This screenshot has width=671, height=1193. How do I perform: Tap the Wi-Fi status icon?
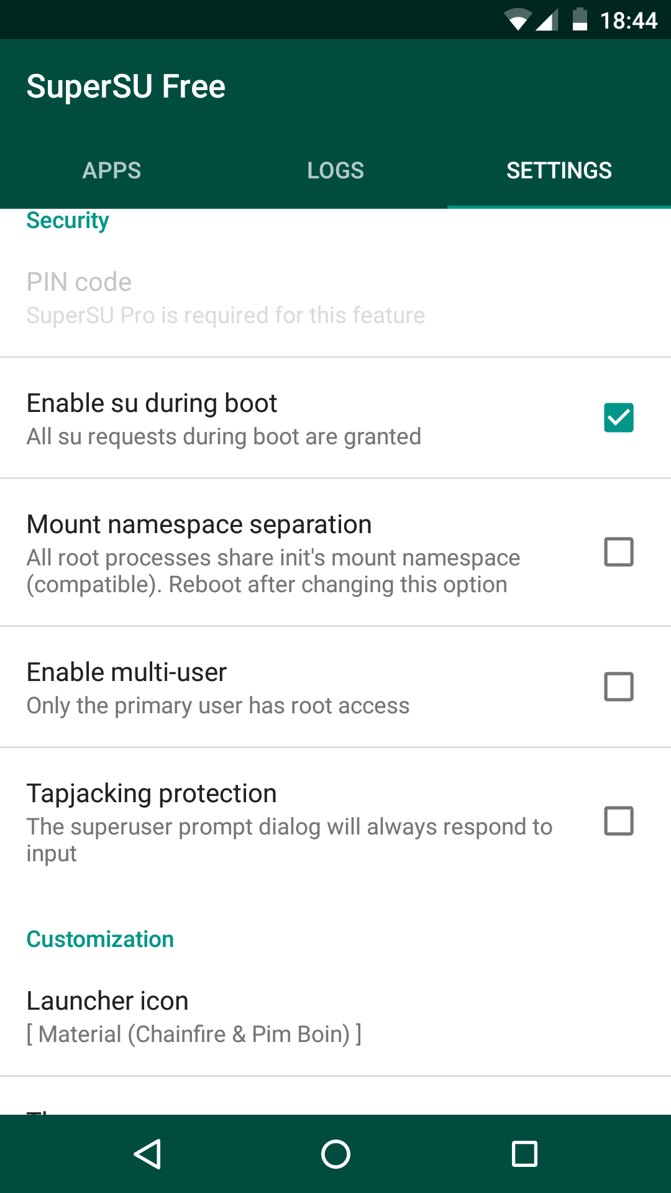(x=517, y=20)
